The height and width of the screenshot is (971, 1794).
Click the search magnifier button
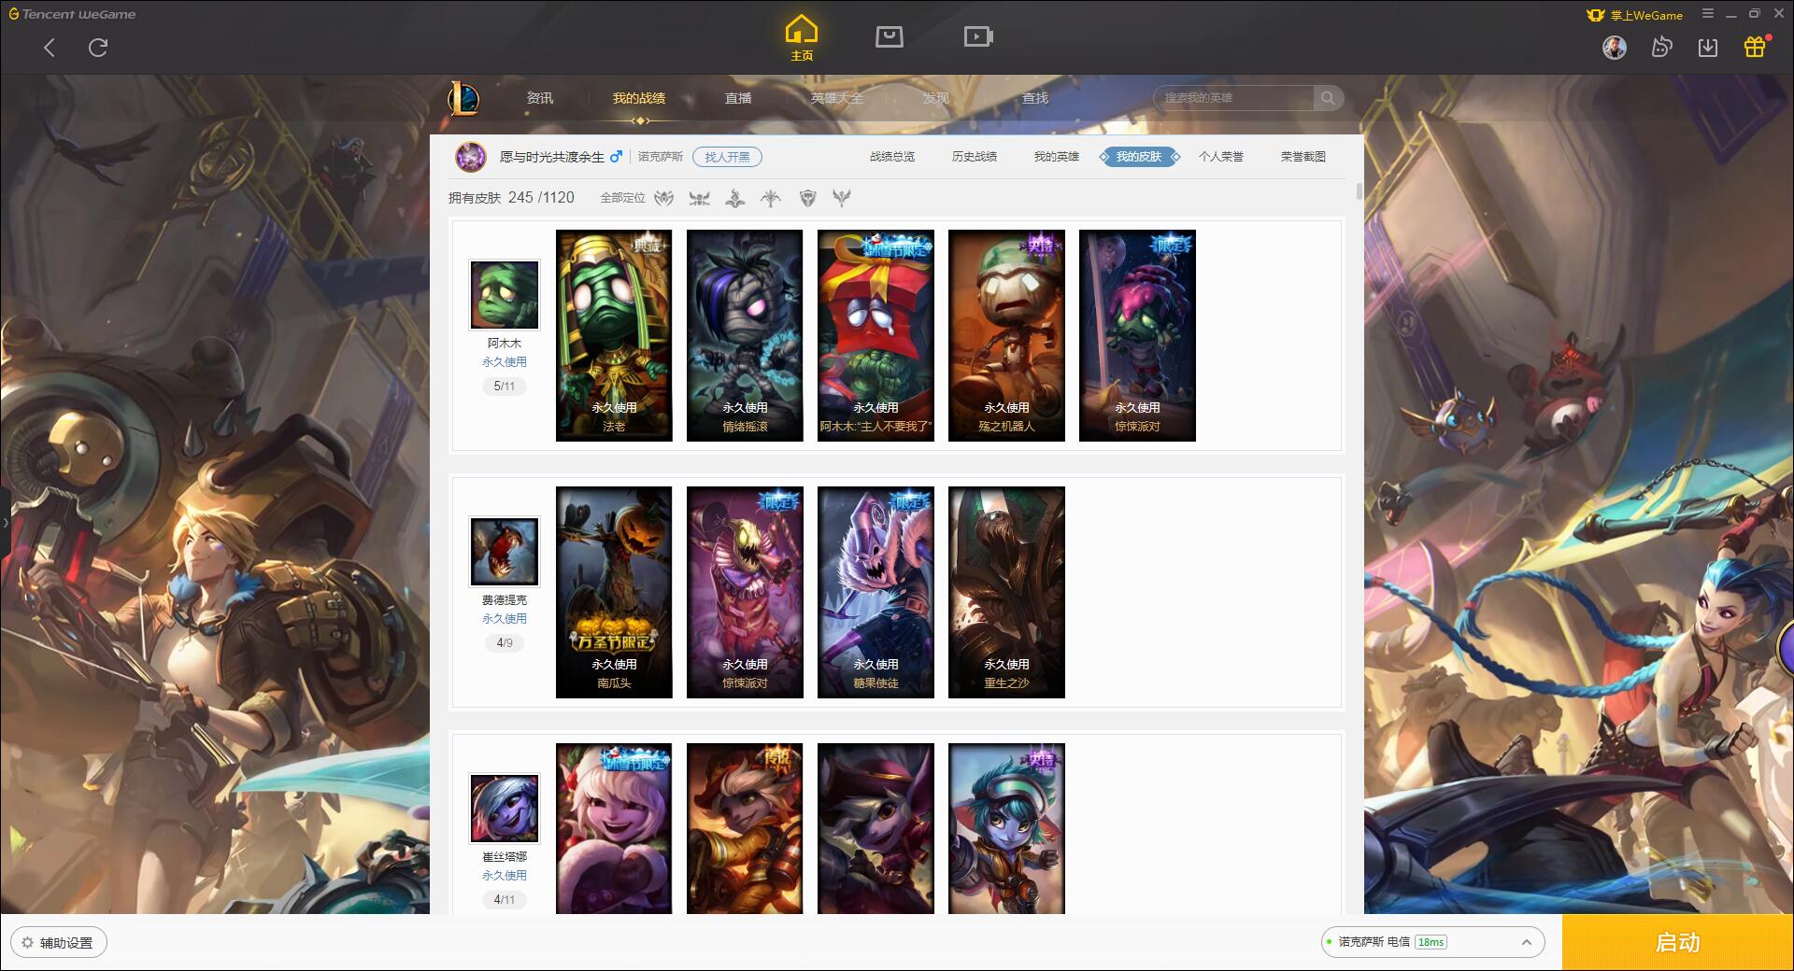click(1328, 98)
